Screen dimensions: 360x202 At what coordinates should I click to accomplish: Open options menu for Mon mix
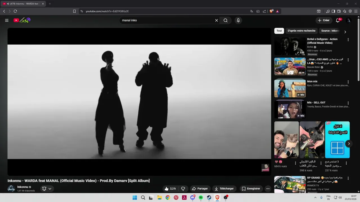click(348, 82)
